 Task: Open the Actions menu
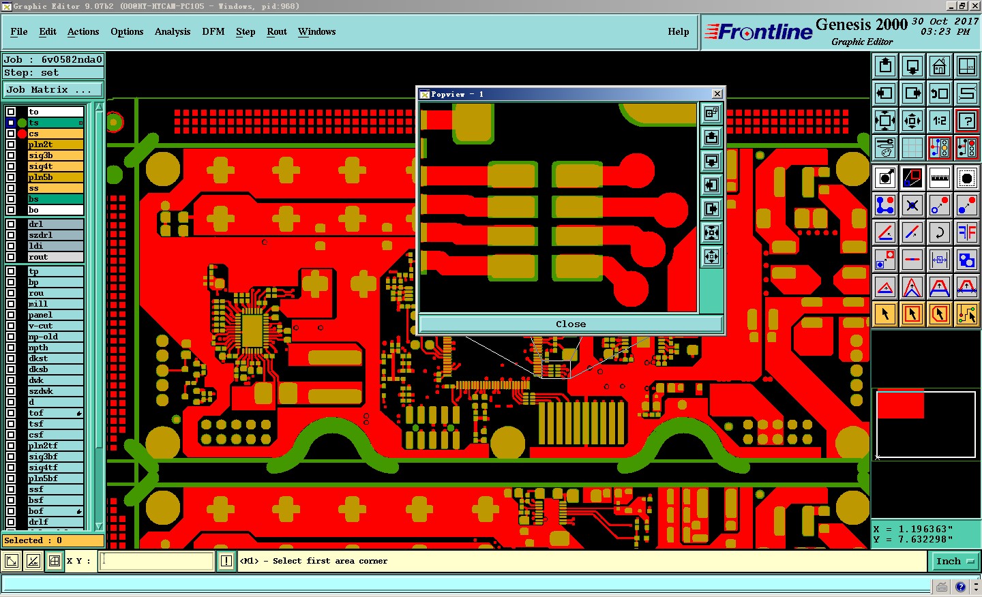pos(83,32)
